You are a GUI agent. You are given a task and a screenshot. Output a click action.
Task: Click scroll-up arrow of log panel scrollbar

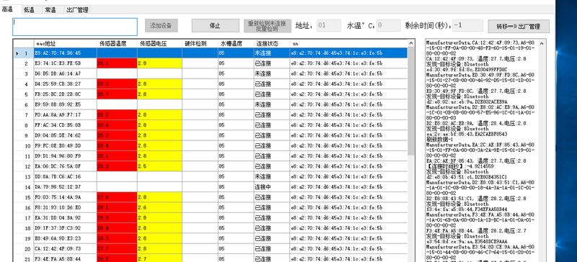542,43
